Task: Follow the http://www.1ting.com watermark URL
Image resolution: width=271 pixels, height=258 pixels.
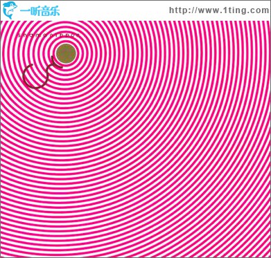Action: (x=219, y=10)
